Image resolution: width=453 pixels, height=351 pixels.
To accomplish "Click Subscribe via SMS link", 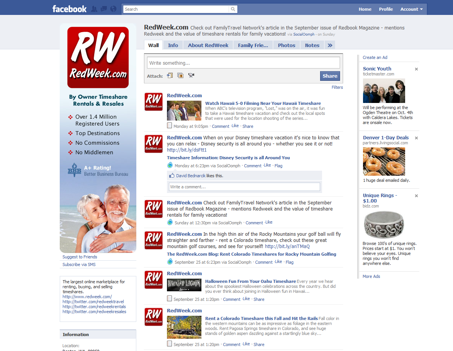I will pyautogui.click(x=79, y=264).
